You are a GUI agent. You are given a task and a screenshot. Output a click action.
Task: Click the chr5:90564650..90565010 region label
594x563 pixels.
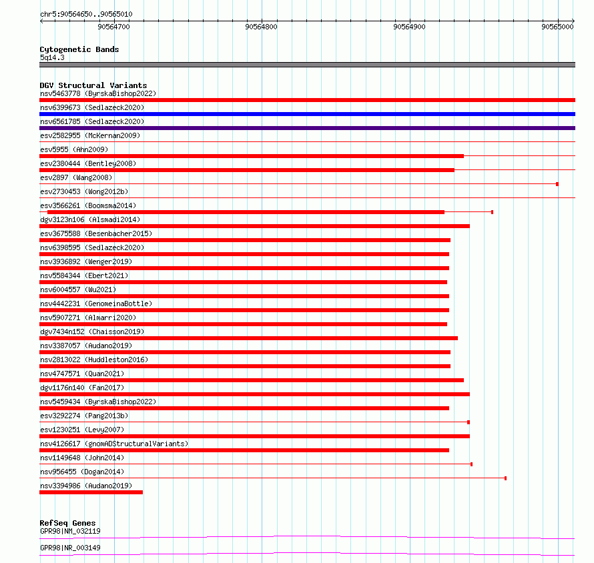click(x=86, y=14)
